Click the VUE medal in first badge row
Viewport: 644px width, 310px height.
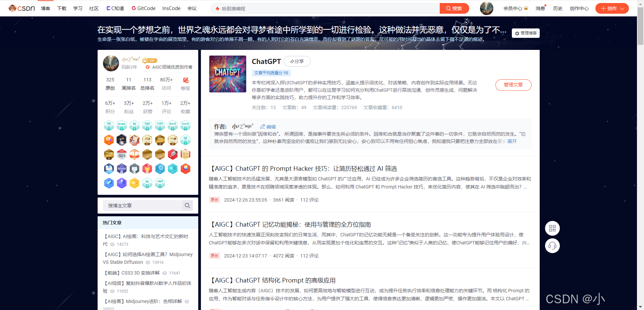pyautogui.click(x=109, y=126)
